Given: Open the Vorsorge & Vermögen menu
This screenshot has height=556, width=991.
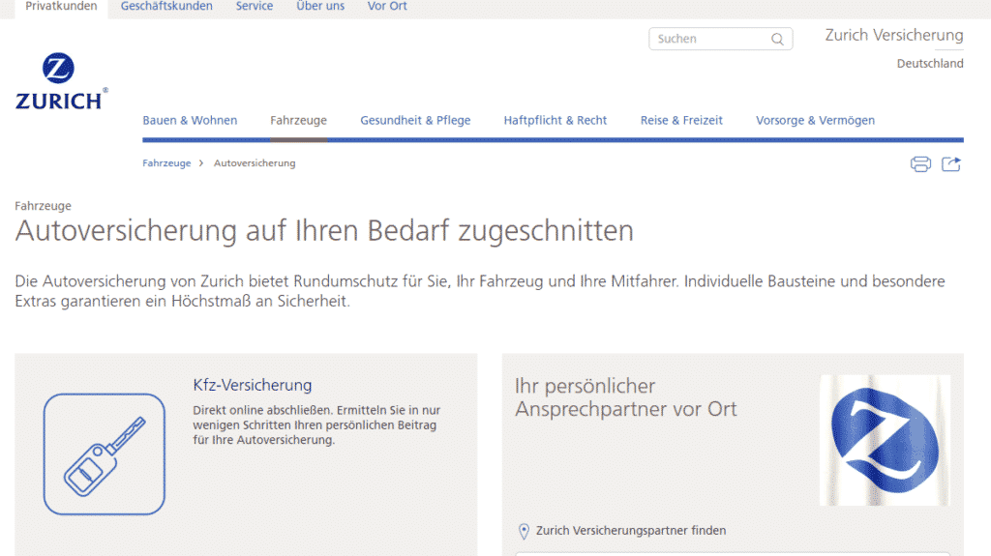Looking at the screenshot, I should (815, 120).
